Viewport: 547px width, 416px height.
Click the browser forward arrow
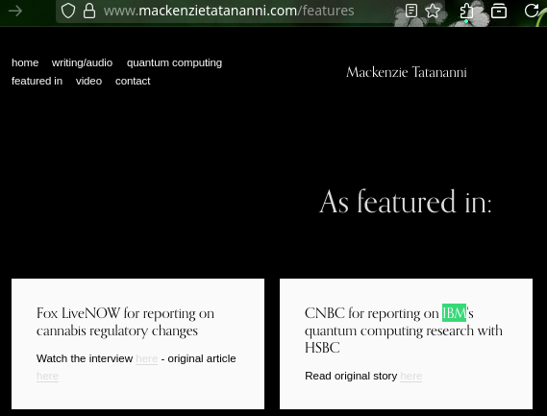15,11
